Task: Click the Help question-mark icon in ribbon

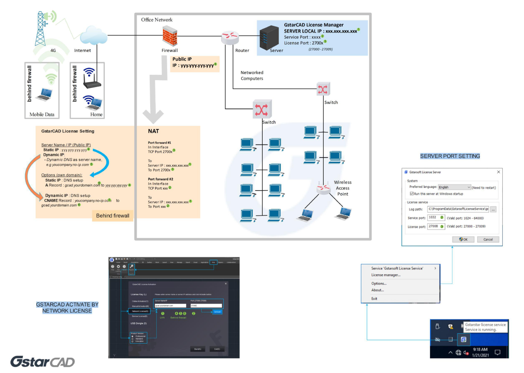Action: pyautogui.click(x=113, y=267)
